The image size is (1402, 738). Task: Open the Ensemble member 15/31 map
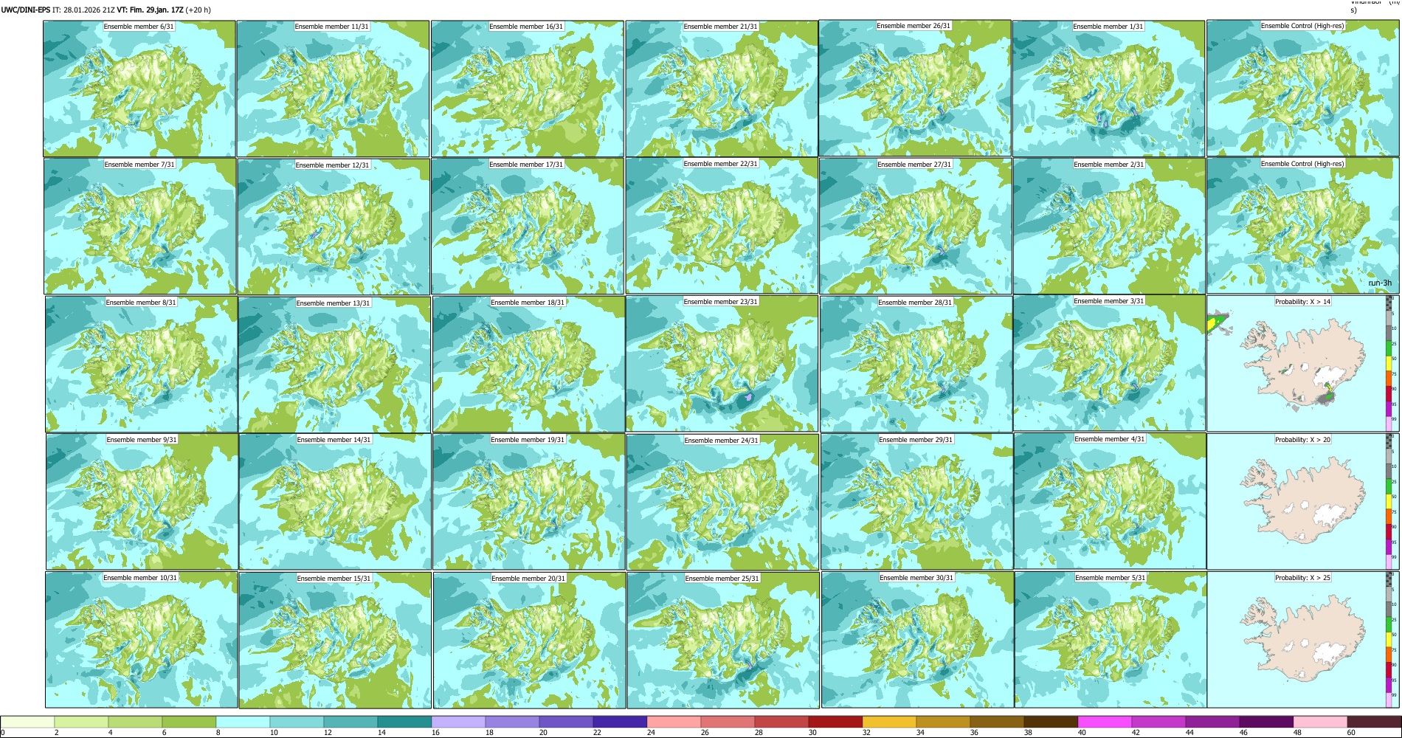tap(335, 641)
